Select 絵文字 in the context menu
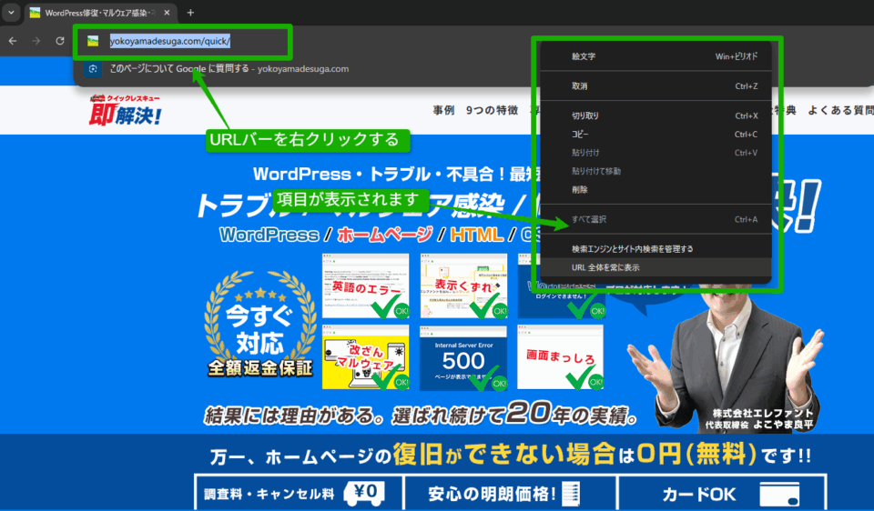This screenshot has height=511, width=874. (x=655, y=56)
